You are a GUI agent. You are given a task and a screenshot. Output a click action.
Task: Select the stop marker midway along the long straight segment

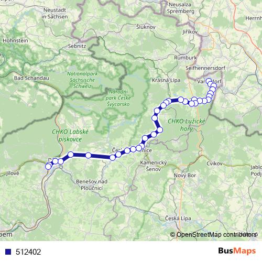click(89, 155)
